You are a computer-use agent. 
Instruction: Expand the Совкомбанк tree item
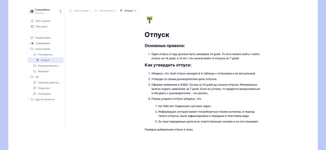(x=29, y=43)
